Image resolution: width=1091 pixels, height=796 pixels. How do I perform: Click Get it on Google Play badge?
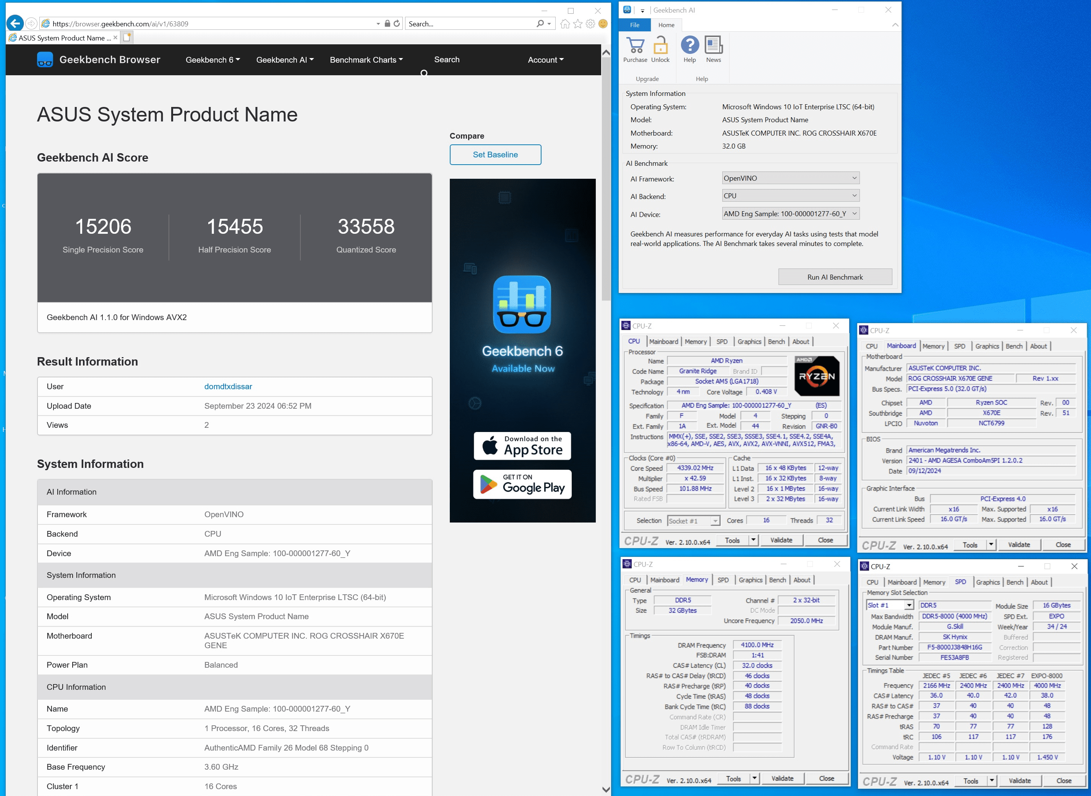click(522, 484)
